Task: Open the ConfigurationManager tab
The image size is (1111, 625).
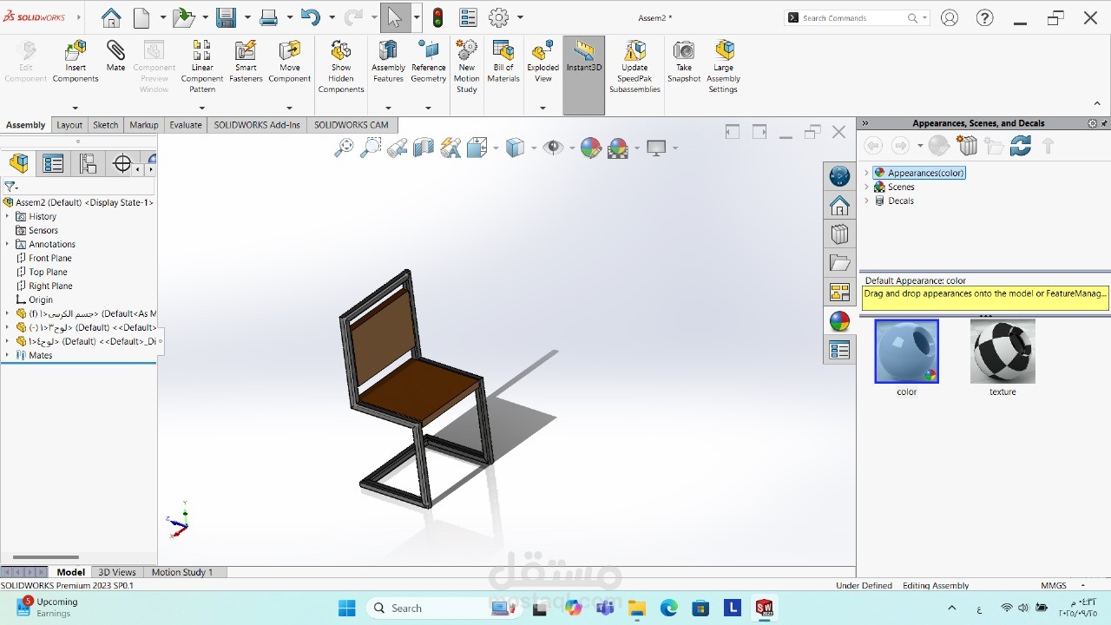Action: [x=88, y=163]
